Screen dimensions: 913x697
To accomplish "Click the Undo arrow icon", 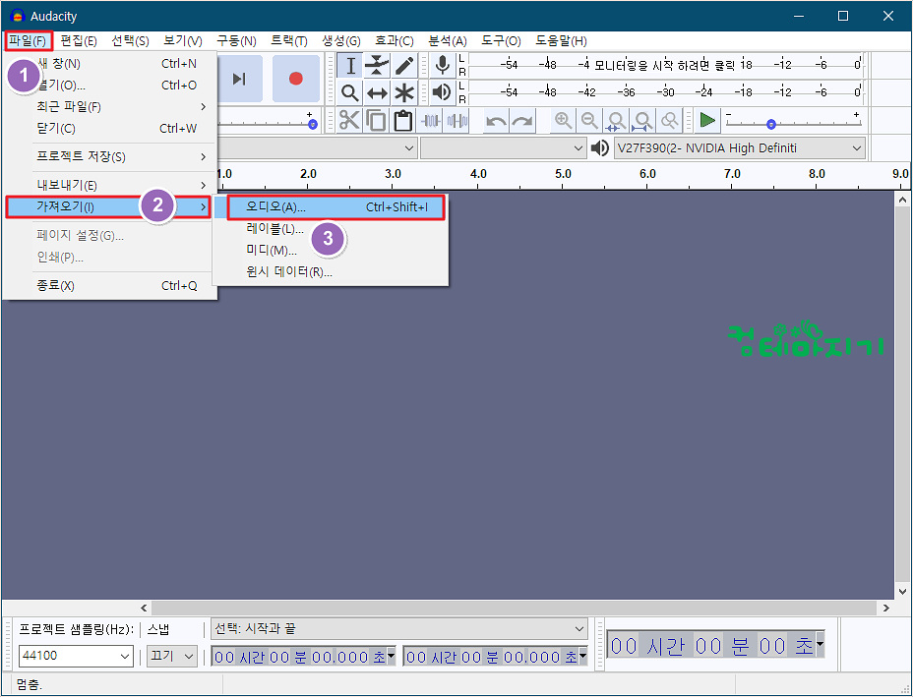I will click(496, 121).
